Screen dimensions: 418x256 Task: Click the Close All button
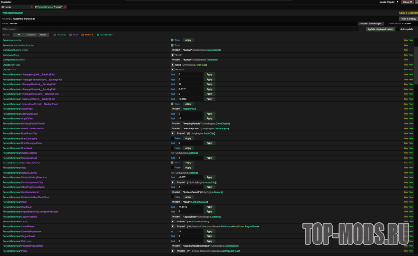click(407, 2)
